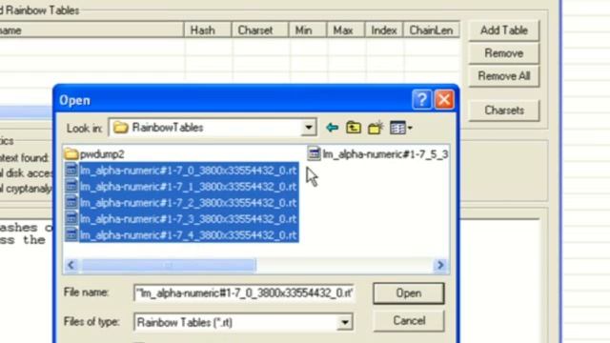Viewport: 610px width, 343px height.
Task: Click the Open button
Action: [x=409, y=293]
